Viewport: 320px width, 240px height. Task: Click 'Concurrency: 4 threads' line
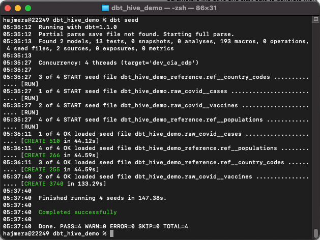coord(119,63)
